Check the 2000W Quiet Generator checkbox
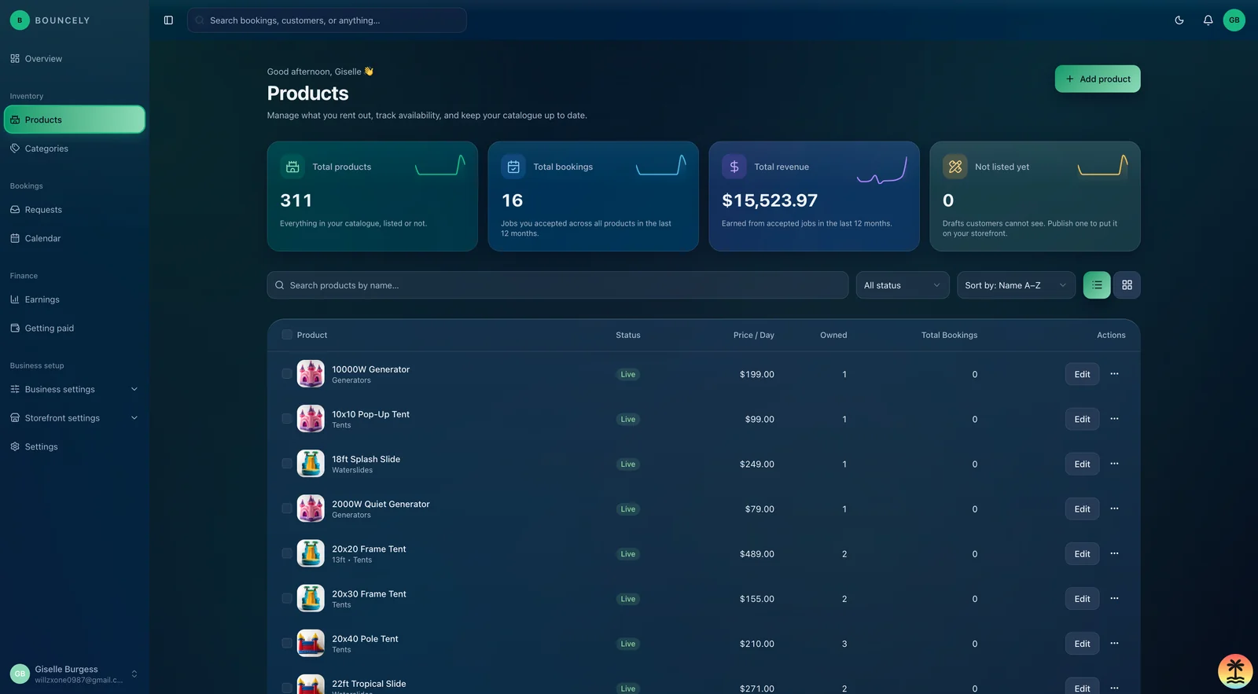The width and height of the screenshot is (1258, 694). point(287,509)
